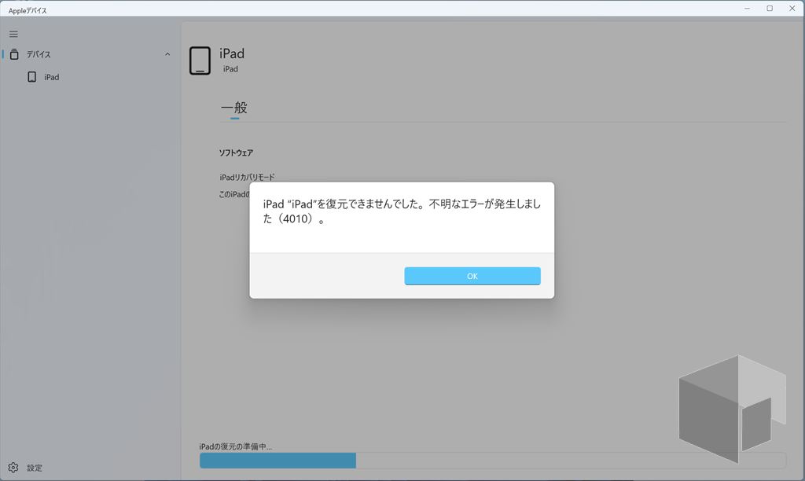Open 設定 settings gear icon
The image size is (805, 481).
pyautogui.click(x=13, y=468)
